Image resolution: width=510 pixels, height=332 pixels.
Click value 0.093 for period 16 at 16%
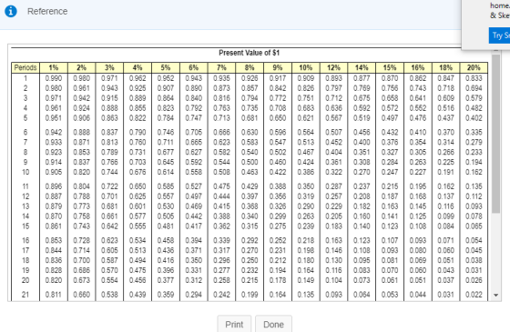418,240
